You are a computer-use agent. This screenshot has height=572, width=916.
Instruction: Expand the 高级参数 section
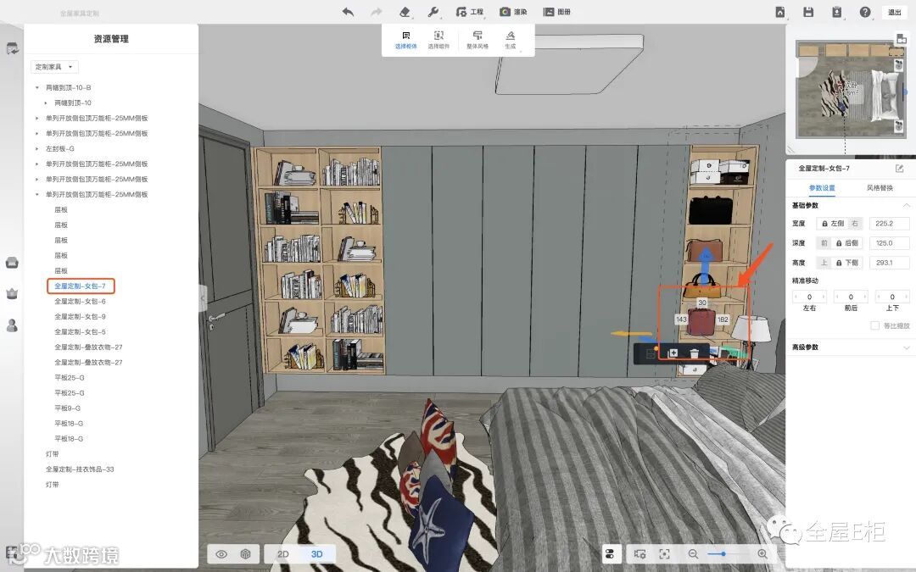(906, 347)
